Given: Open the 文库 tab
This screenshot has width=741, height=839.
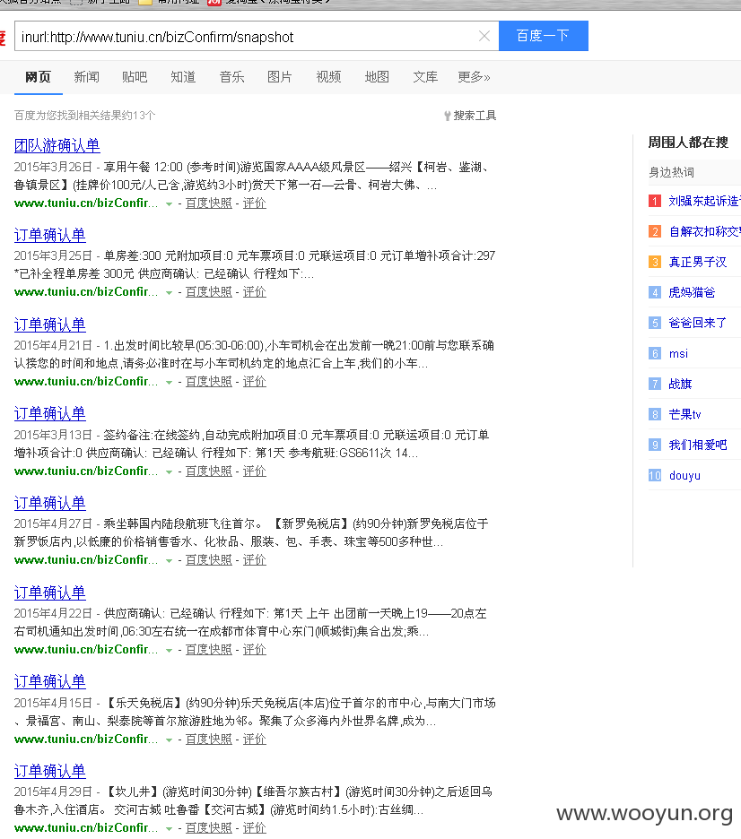Looking at the screenshot, I should point(425,77).
